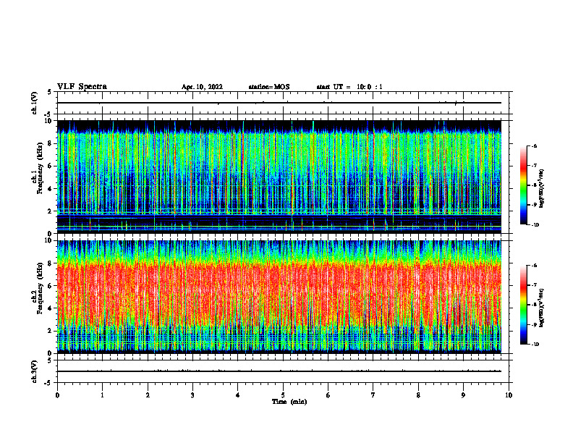Select the 'Apr. 10, 2022' date label
Screen dimensions: 573x443
click(x=202, y=87)
